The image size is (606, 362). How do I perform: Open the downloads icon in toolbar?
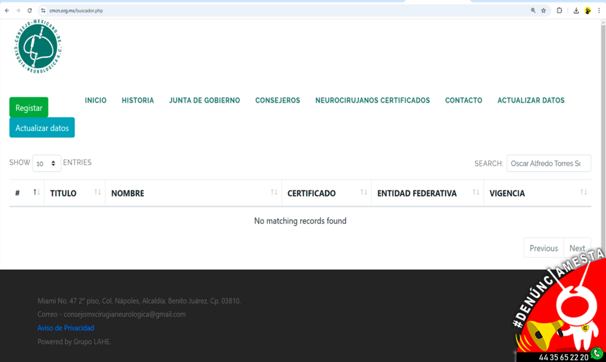coord(576,11)
